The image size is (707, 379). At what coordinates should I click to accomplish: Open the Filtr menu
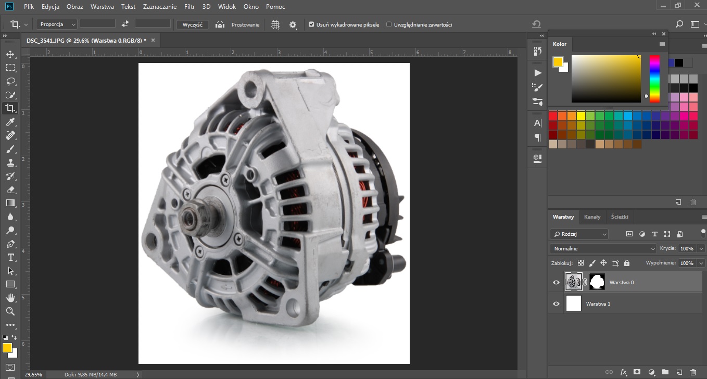click(189, 7)
